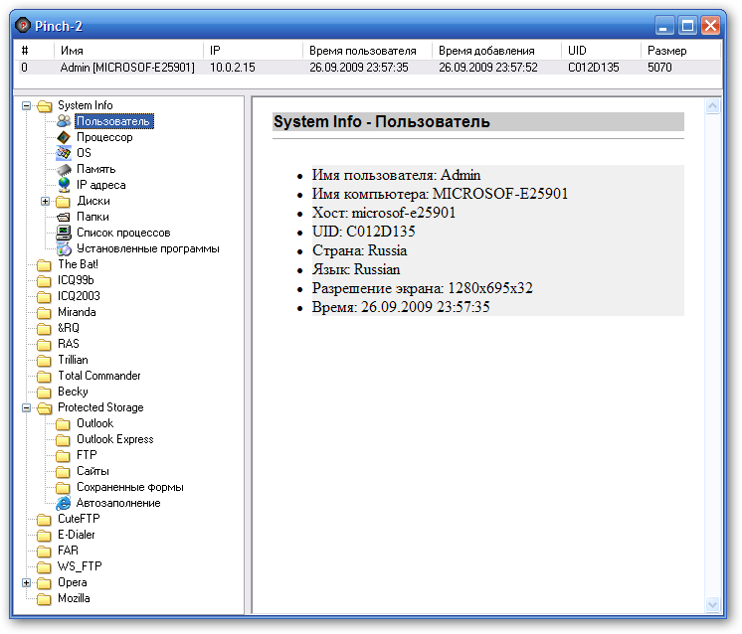Click the details pane scroll up arrow
The height and width of the screenshot is (634, 742).
[712, 106]
